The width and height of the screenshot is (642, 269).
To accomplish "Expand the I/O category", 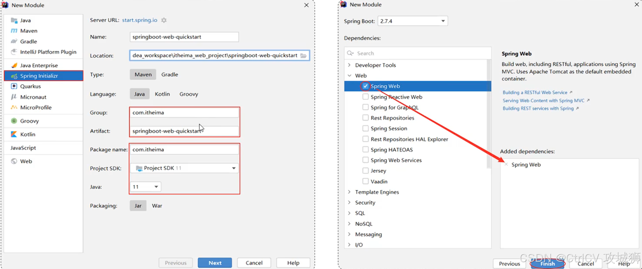I will pyautogui.click(x=349, y=245).
